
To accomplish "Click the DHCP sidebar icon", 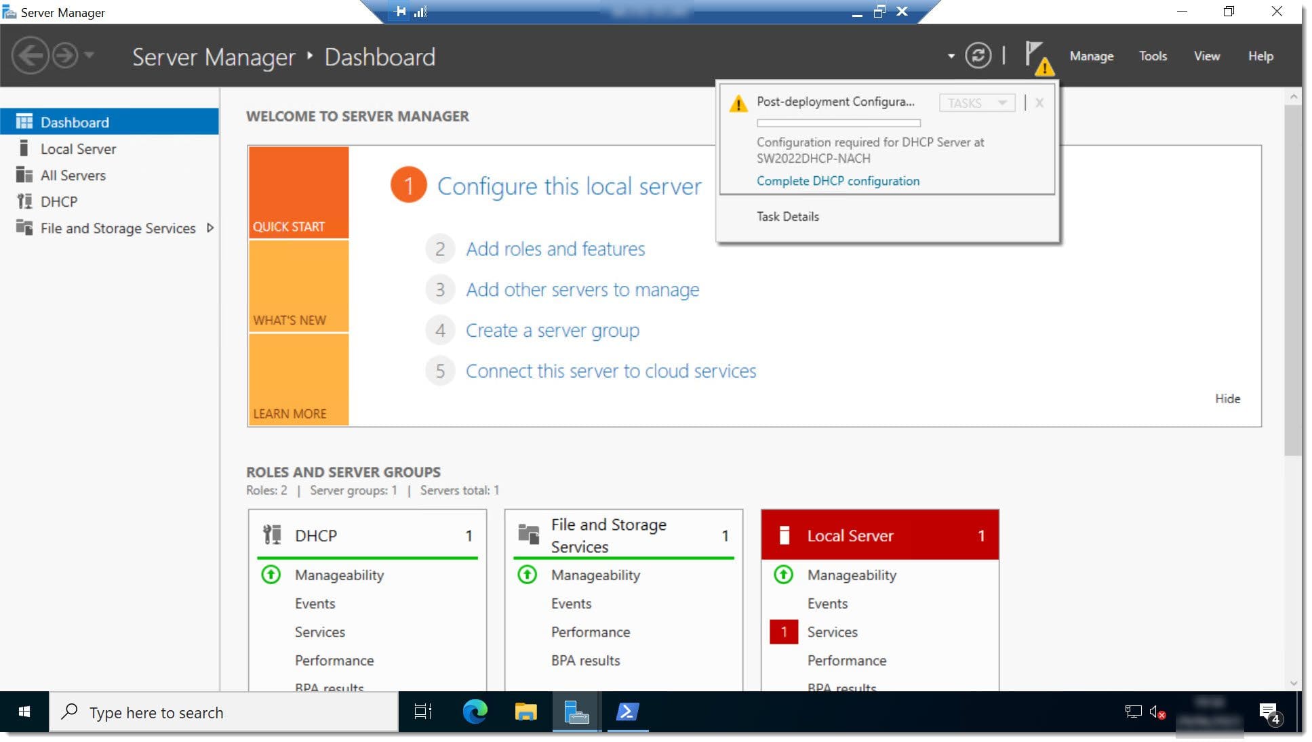I will coord(24,201).
